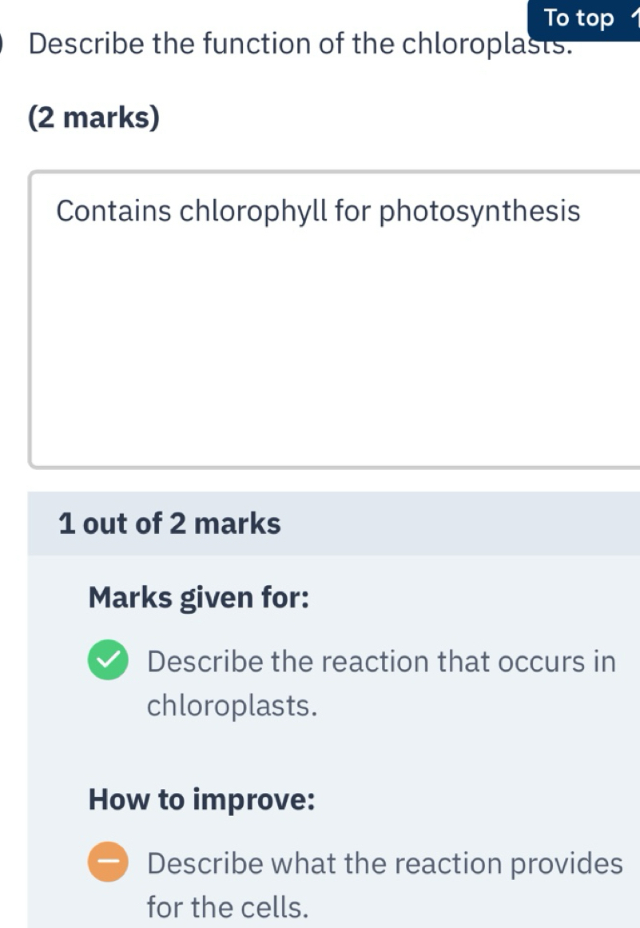
Task: Tap the To top button
Action: pos(584,19)
